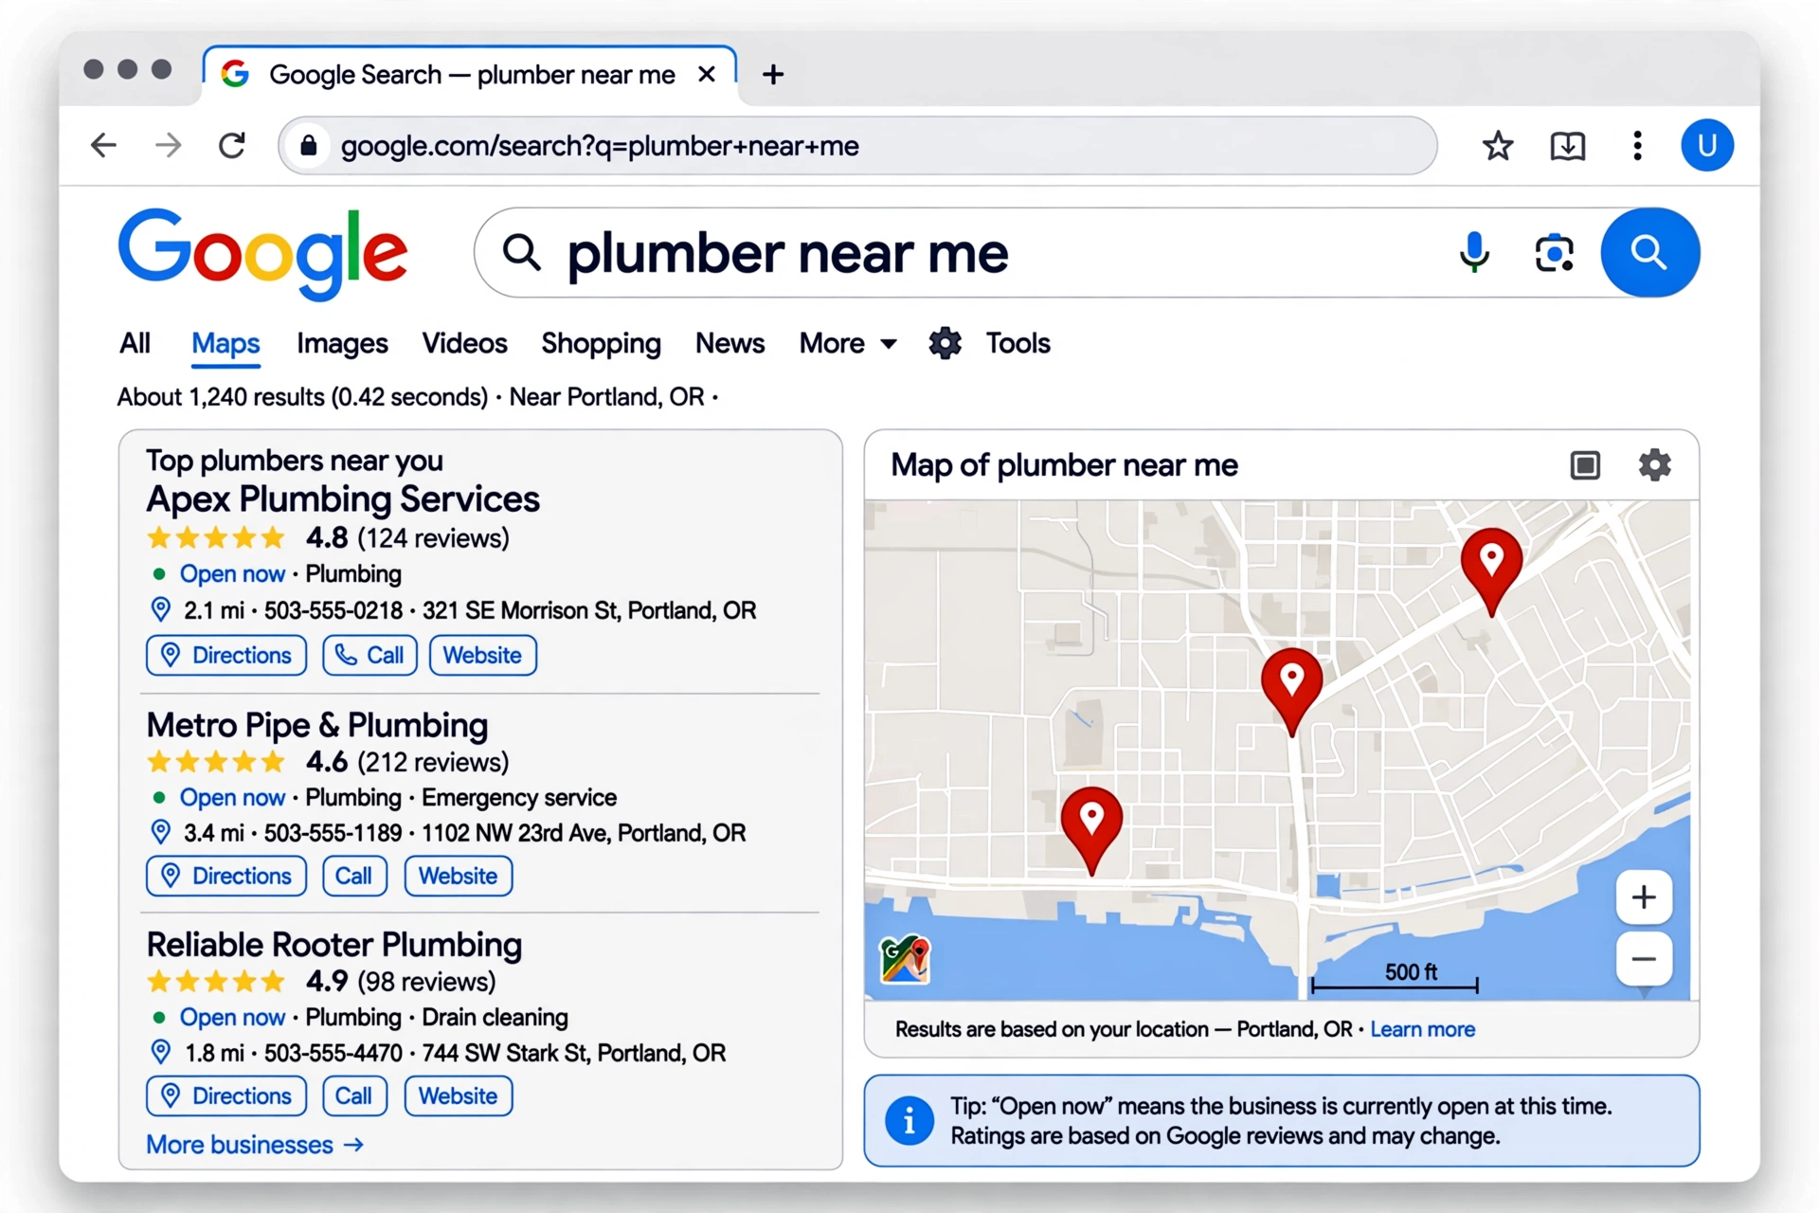Click the 4.9 (98 reviews) rating
The height and width of the screenshot is (1213, 1819).
point(321,982)
